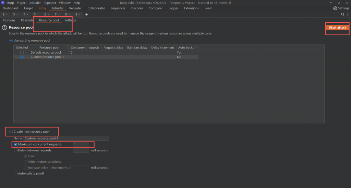Add a new Intruder tab with plus

[86, 14]
